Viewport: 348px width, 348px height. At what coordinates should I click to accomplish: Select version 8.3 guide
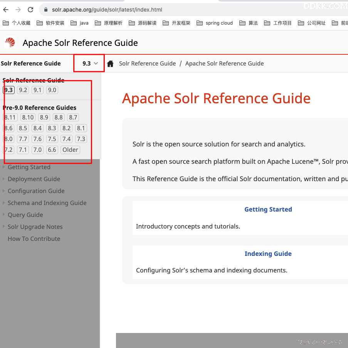[52, 128]
